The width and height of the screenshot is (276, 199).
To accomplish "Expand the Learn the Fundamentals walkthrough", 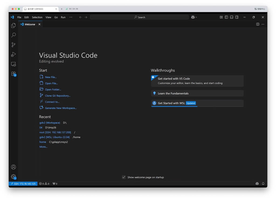I will point(197,93).
